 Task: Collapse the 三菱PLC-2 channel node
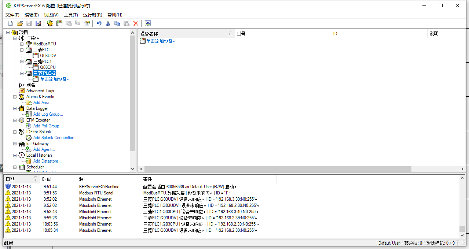tap(22, 73)
